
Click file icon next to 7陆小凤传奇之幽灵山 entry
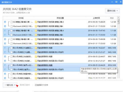tap(12, 69)
